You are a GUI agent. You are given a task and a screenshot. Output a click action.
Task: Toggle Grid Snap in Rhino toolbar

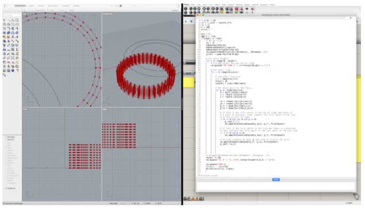coord(20,6)
